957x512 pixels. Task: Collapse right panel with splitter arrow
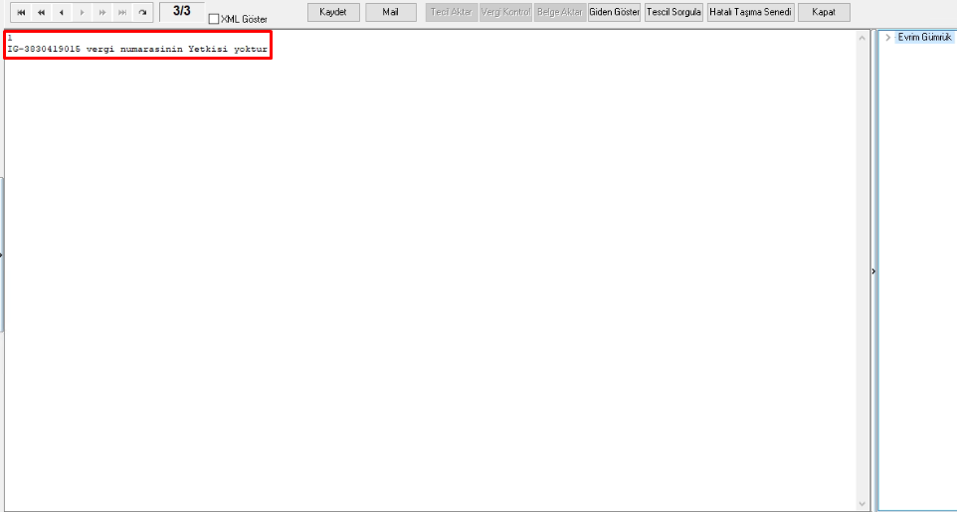pyautogui.click(x=873, y=271)
